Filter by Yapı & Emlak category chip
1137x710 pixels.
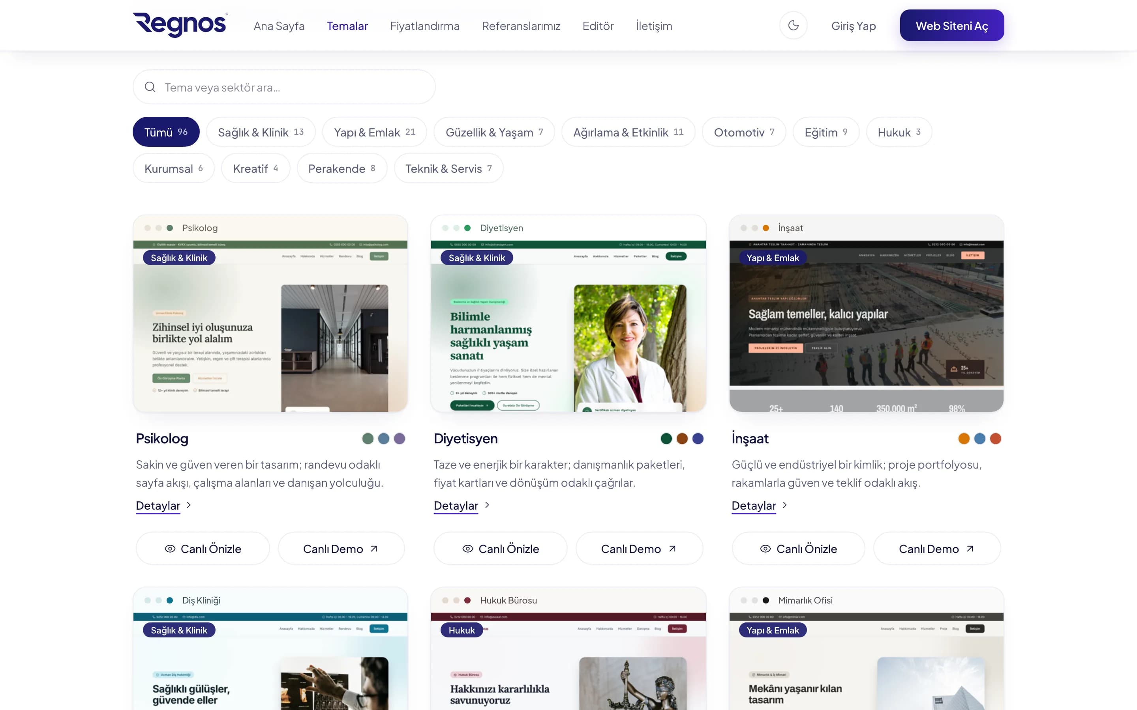pos(374,132)
